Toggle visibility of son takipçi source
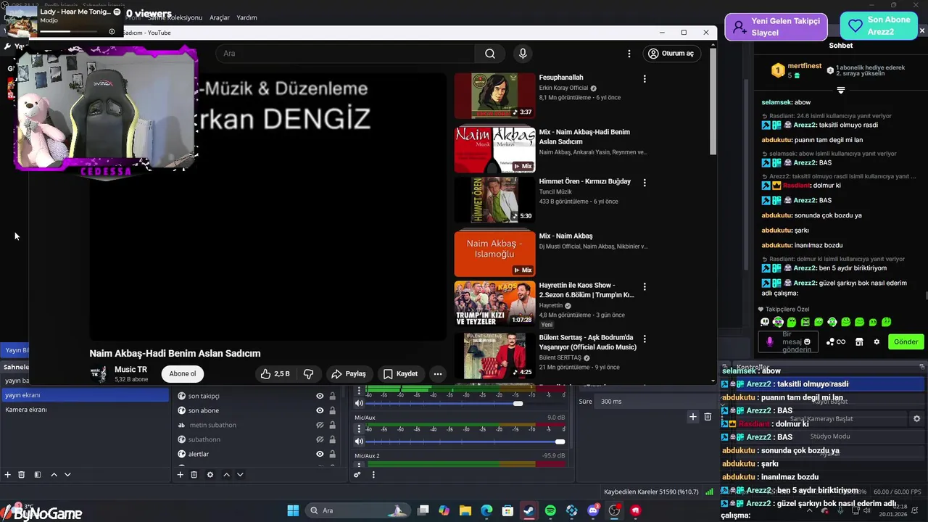Image resolution: width=928 pixels, height=522 pixels. pyautogui.click(x=320, y=396)
